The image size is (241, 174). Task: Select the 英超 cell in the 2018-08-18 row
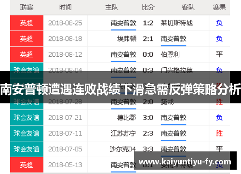[27, 38]
